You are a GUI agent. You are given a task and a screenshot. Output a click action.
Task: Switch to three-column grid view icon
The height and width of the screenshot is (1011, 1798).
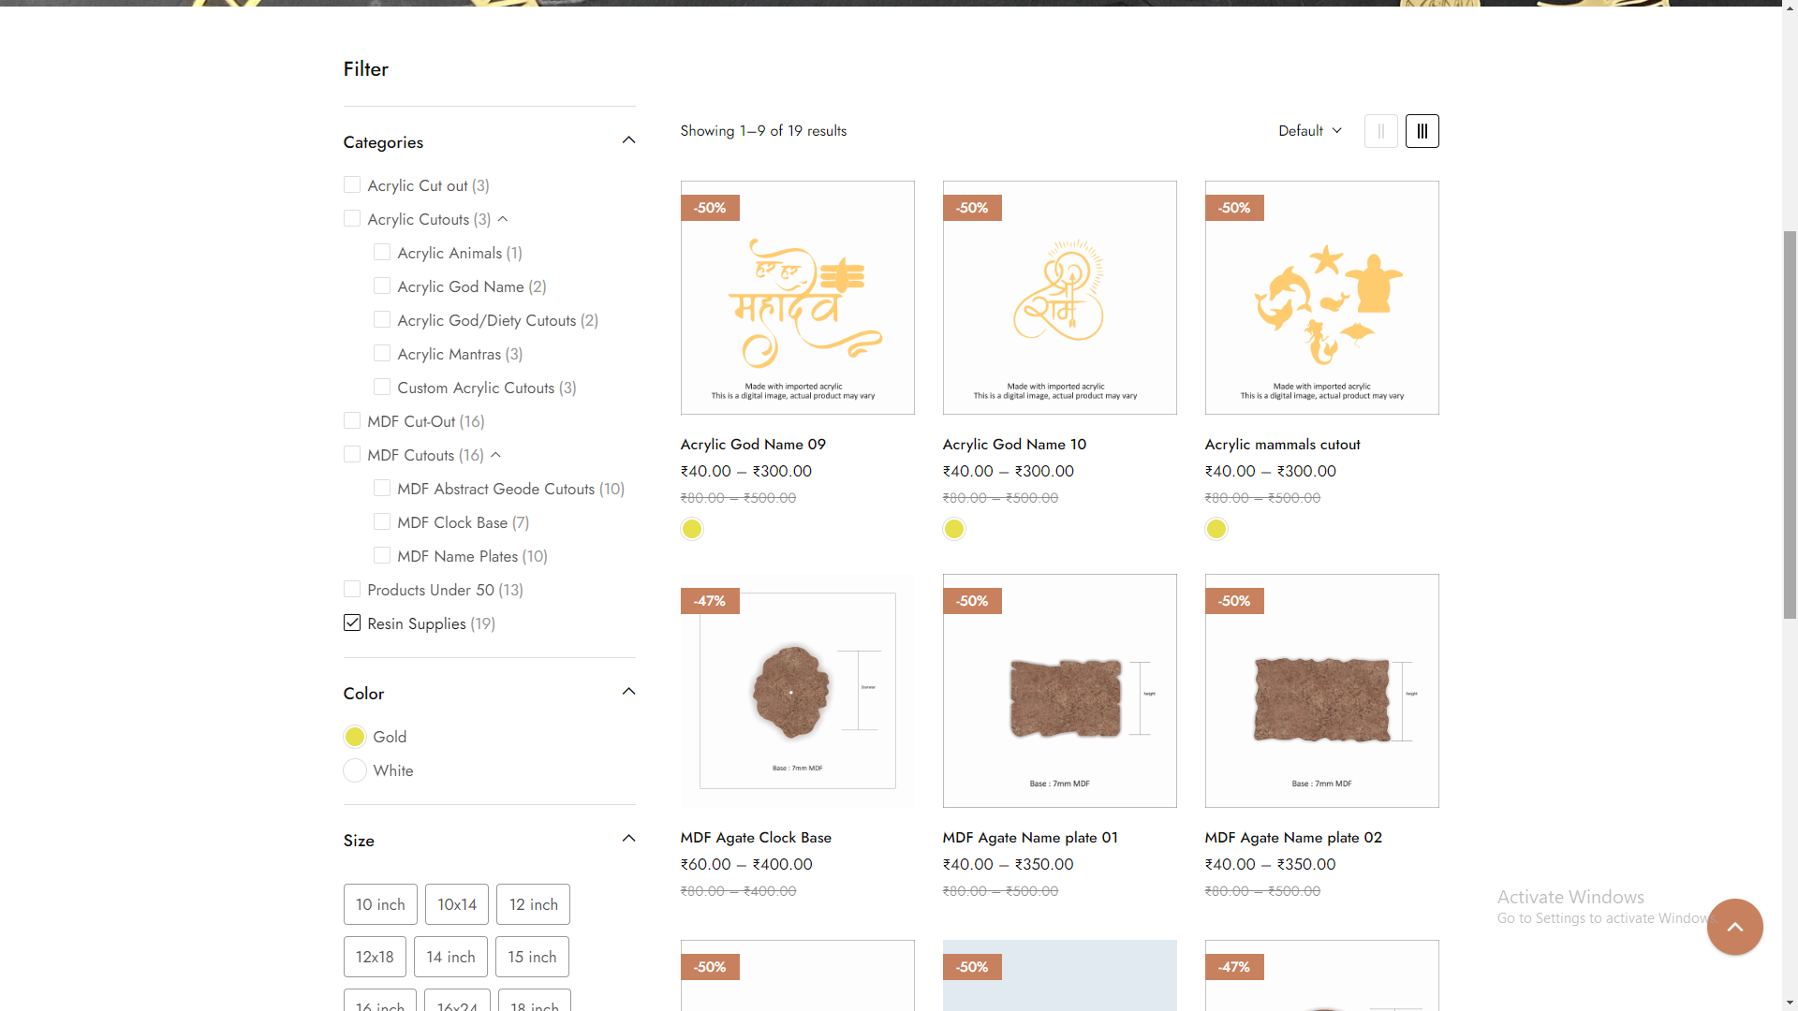click(x=1422, y=131)
